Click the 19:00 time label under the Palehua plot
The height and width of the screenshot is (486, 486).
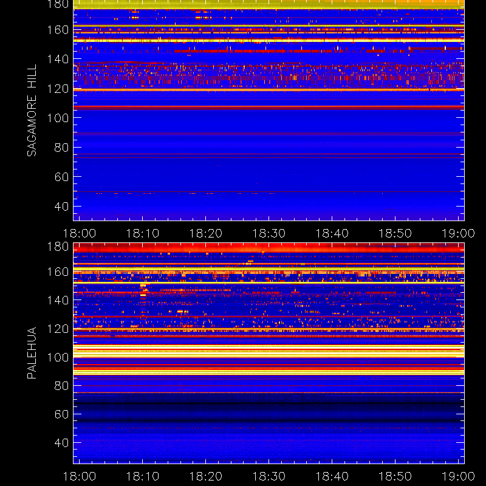(x=458, y=476)
